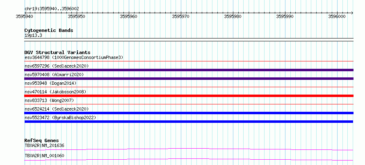The width and height of the screenshot is (365, 165).
Task: Click the thick red bar under nsv470114
Action: [189, 96]
